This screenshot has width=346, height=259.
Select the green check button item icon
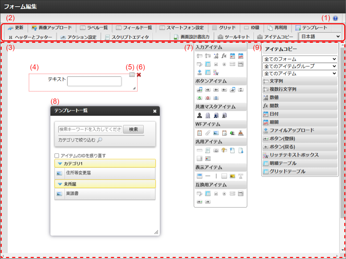click(200, 98)
